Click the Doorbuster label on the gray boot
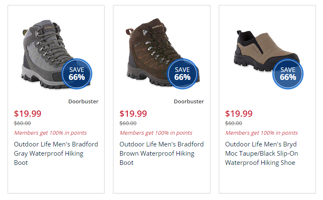The width and height of the screenshot is (323, 200). [83, 101]
